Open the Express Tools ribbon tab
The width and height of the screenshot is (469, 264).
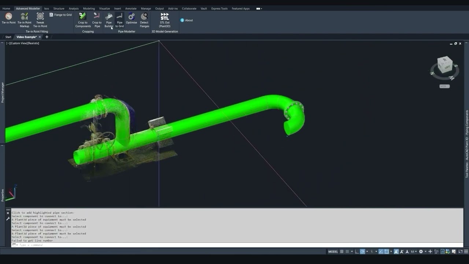click(x=219, y=8)
